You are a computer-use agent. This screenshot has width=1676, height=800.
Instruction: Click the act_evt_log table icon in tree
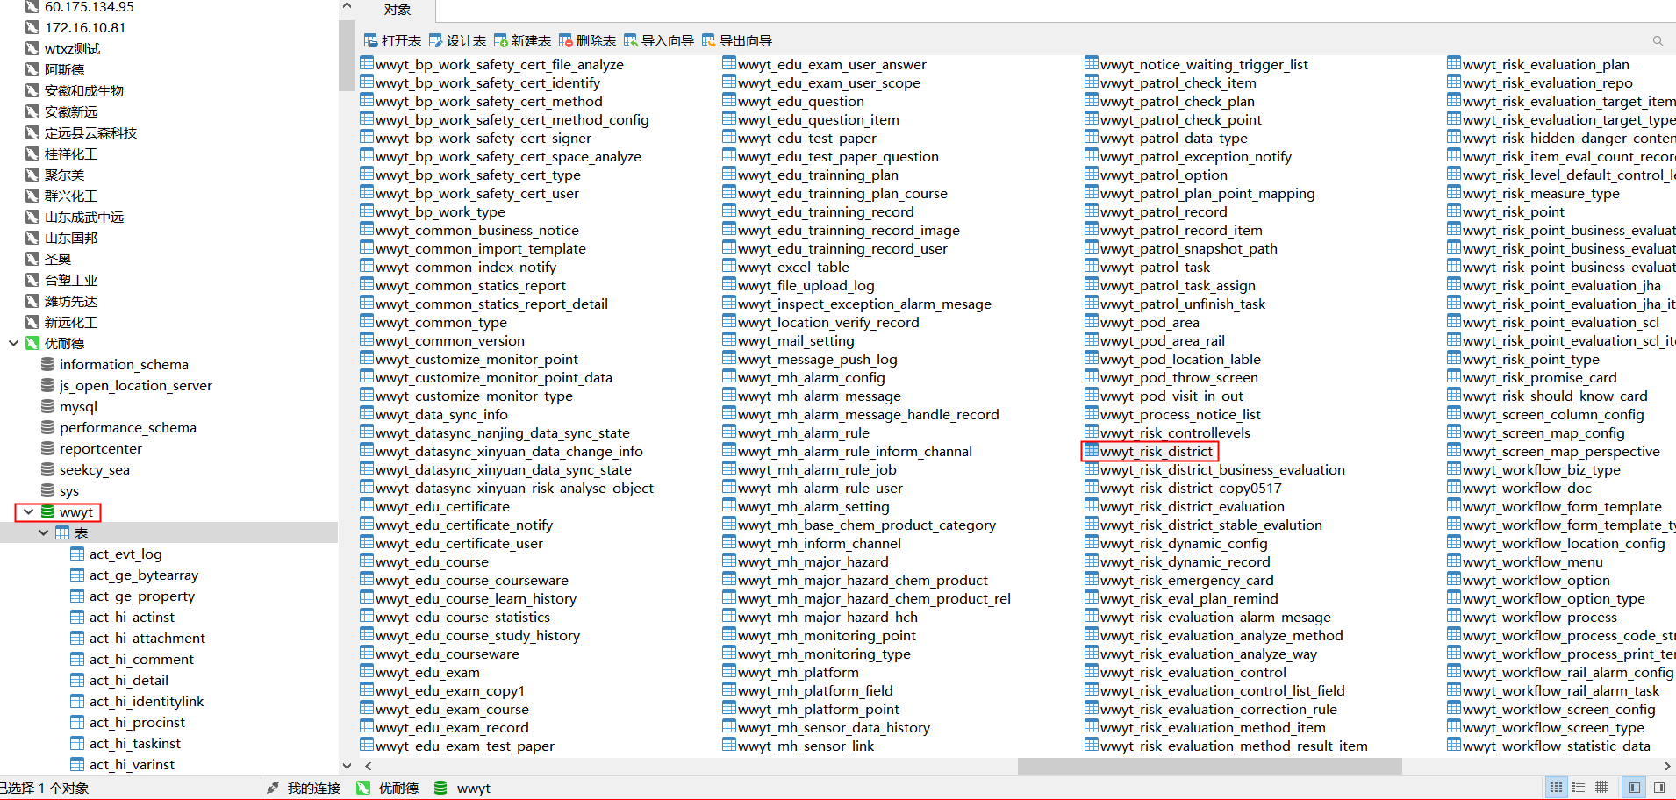click(x=77, y=554)
